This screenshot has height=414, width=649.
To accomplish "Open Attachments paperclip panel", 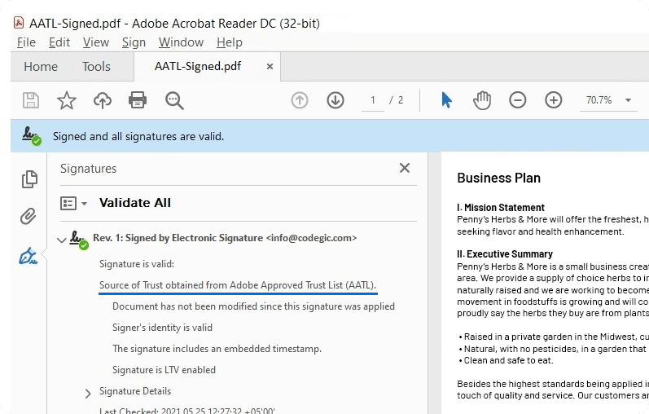I will [x=29, y=217].
